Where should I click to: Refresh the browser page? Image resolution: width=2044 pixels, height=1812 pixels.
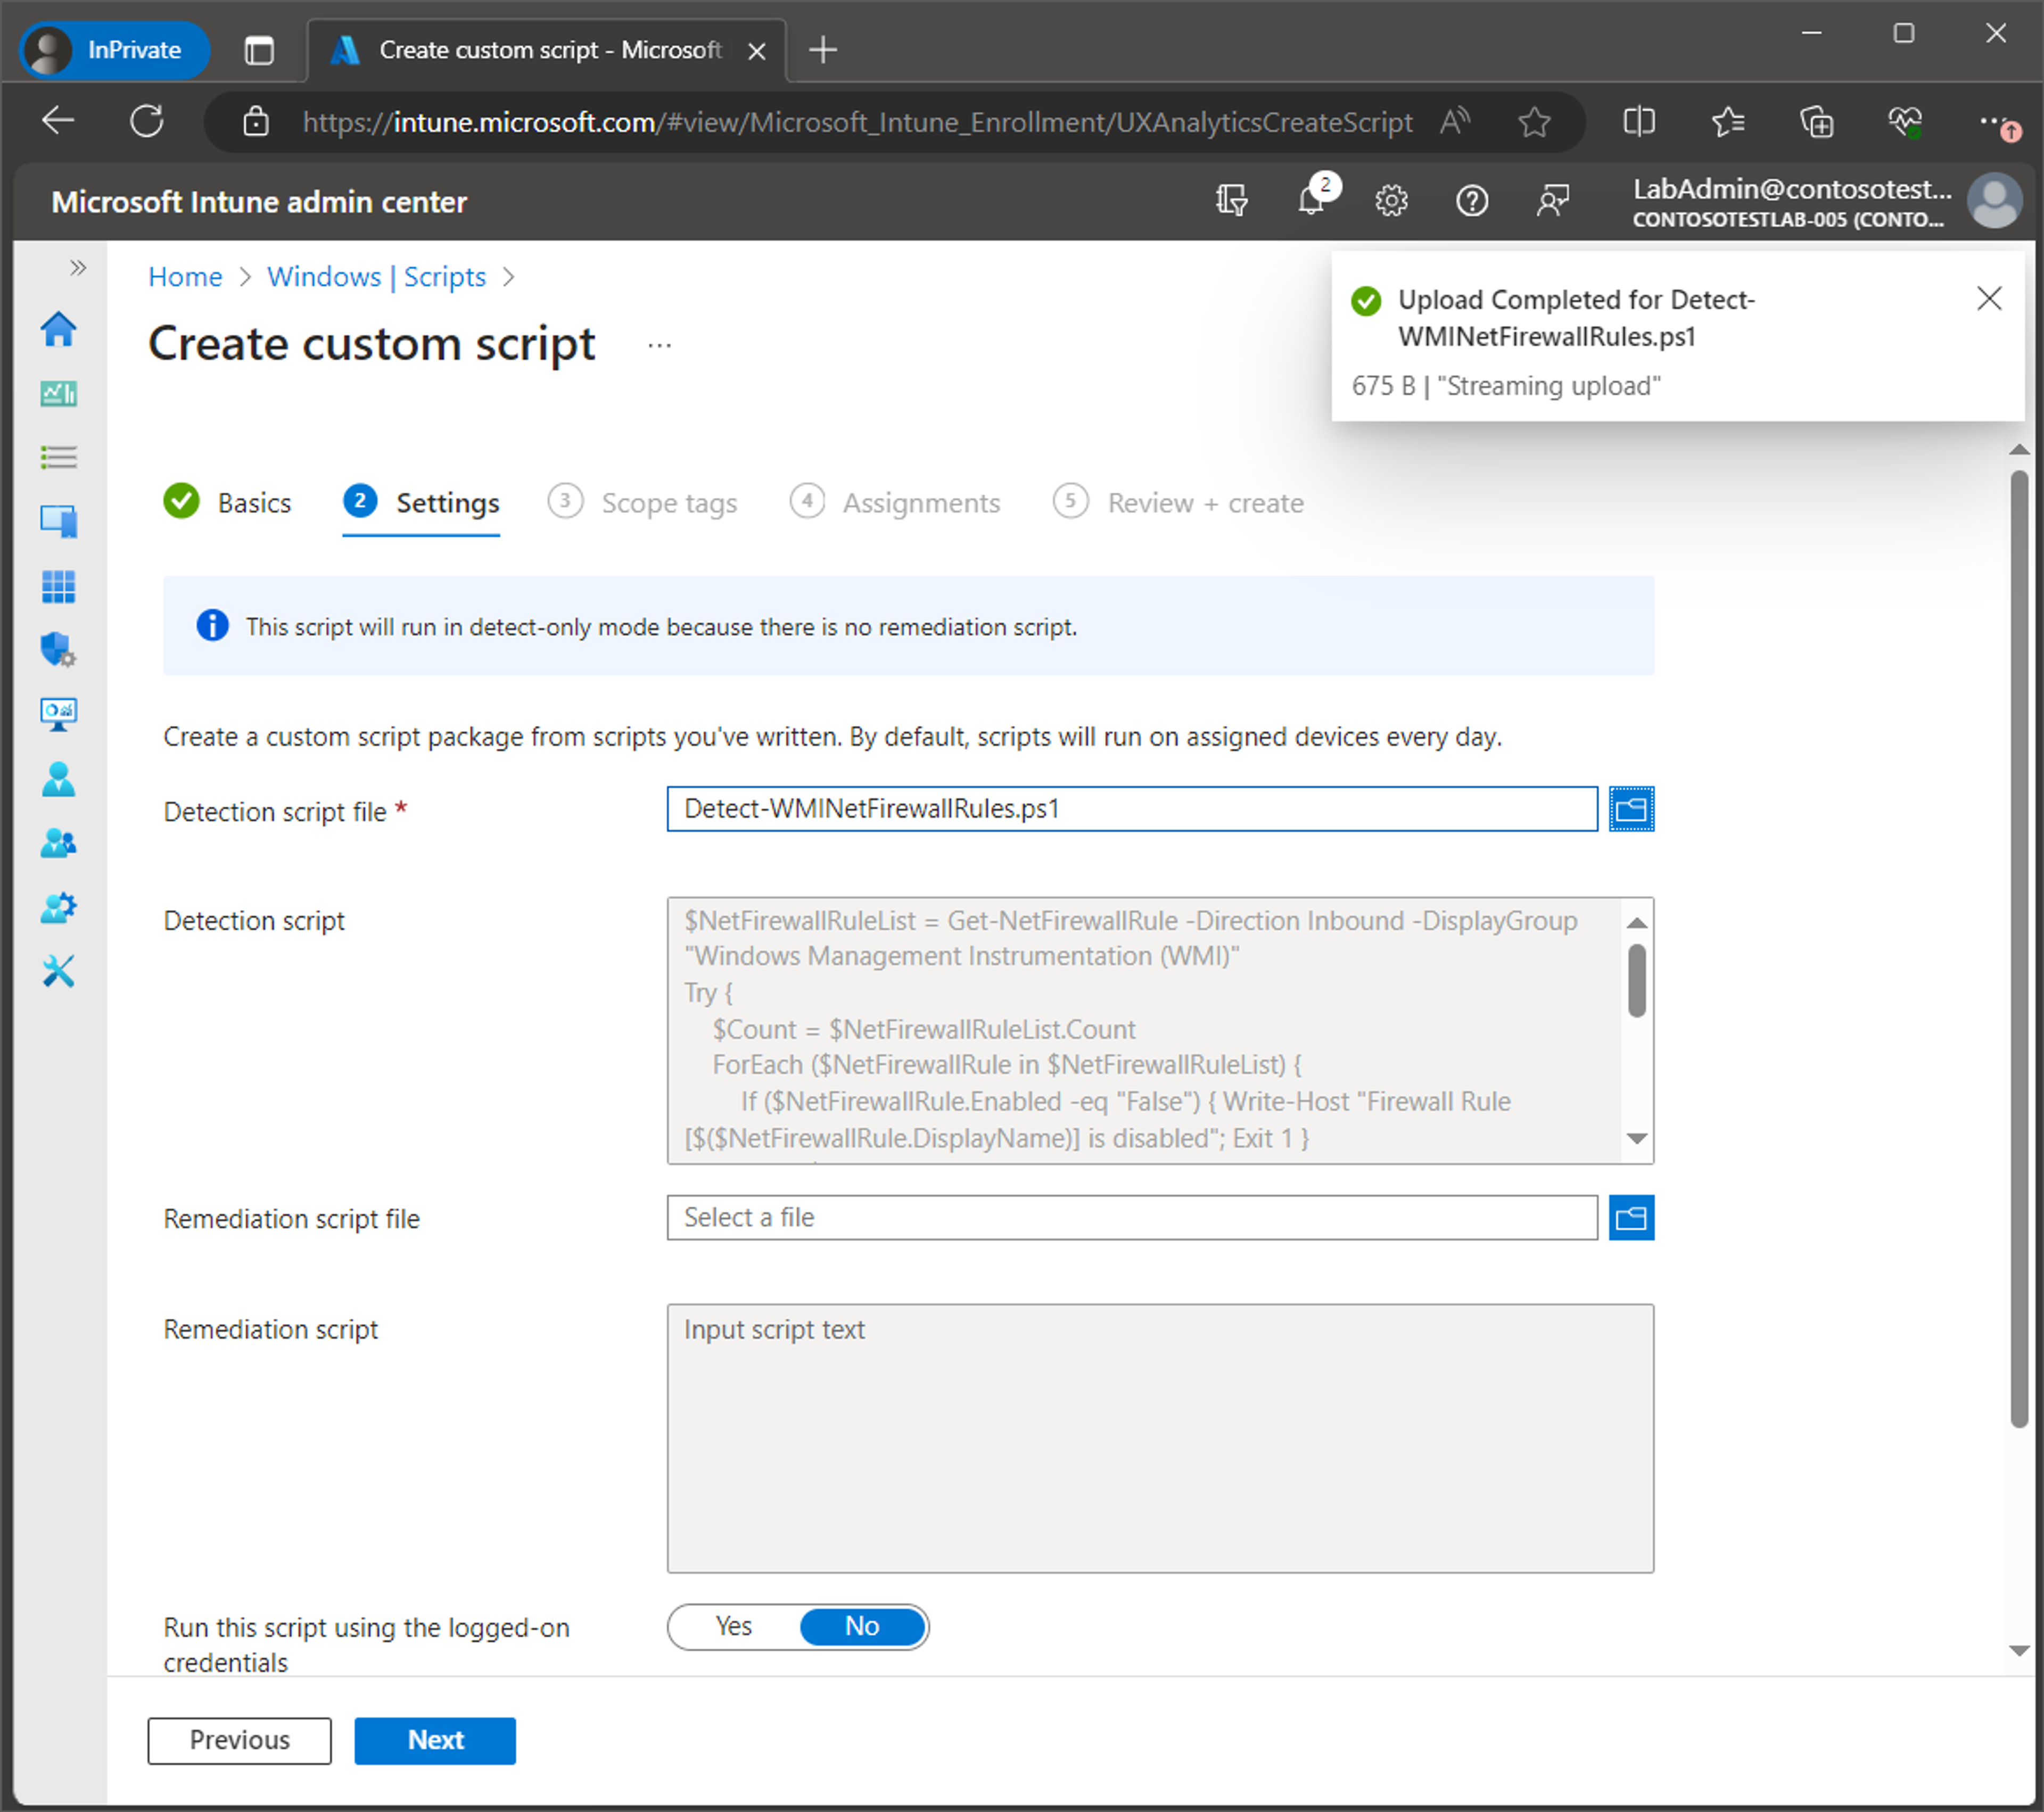pos(147,121)
